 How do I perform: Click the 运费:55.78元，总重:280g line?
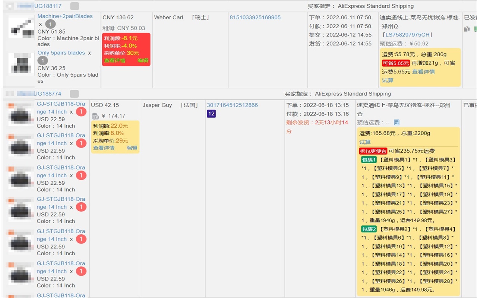click(x=414, y=54)
